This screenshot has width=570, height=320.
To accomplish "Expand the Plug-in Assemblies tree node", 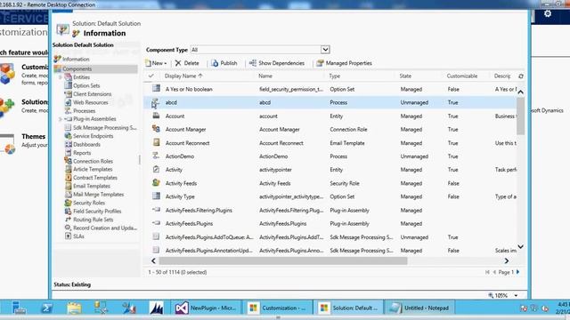I will 61,119.
